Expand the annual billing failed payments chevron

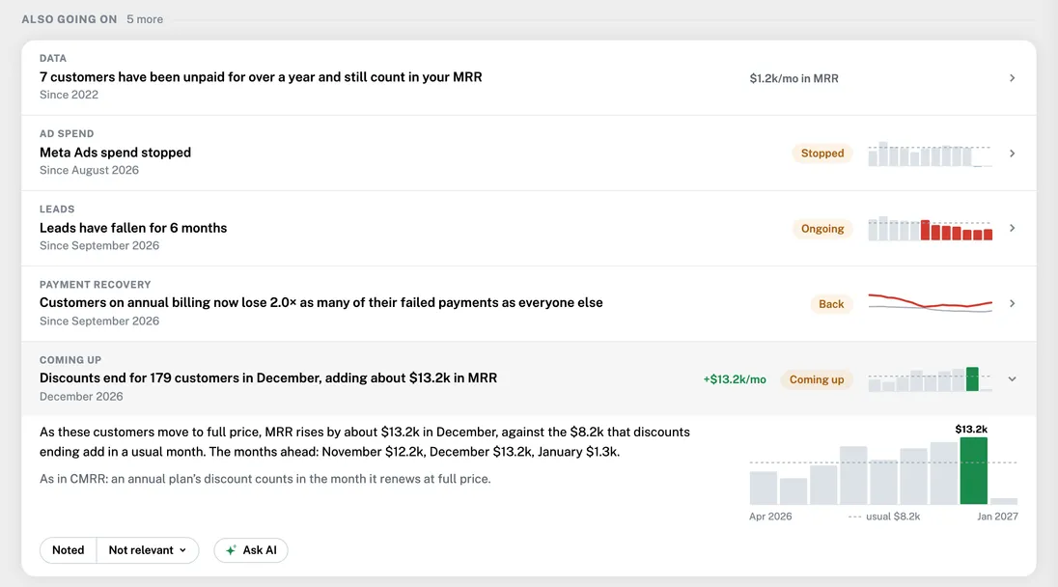pyautogui.click(x=1012, y=303)
